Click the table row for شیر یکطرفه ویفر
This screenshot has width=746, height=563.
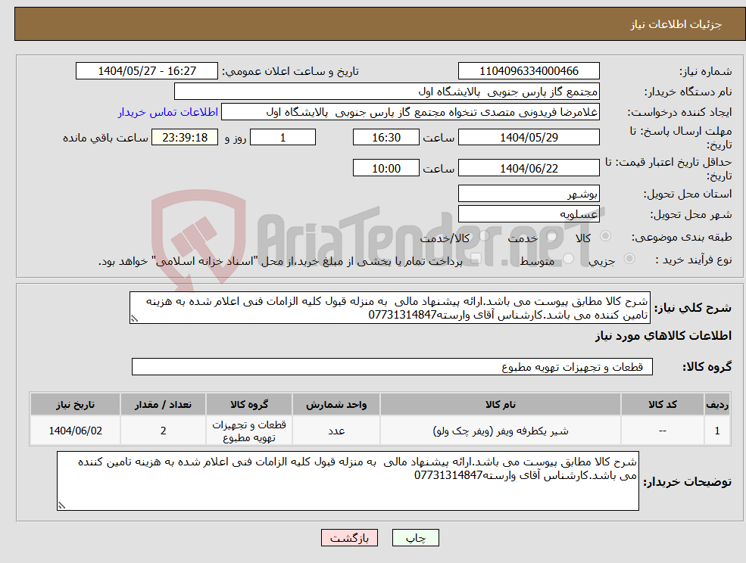[379, 430]
